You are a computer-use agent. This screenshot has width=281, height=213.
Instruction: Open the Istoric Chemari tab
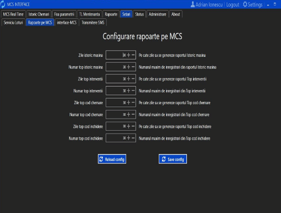pos(39,14)
